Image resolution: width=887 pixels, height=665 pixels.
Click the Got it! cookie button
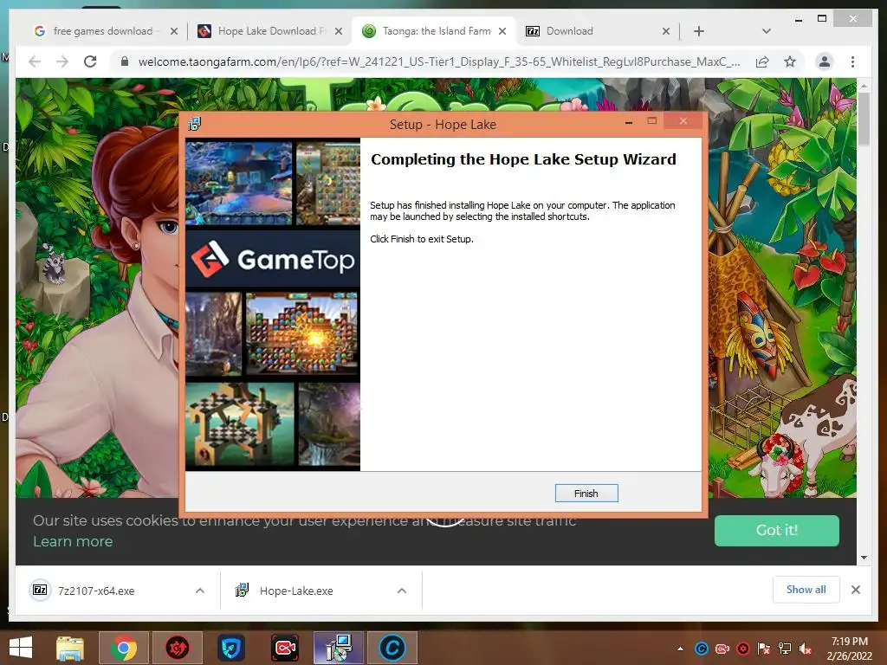(777, 531)
